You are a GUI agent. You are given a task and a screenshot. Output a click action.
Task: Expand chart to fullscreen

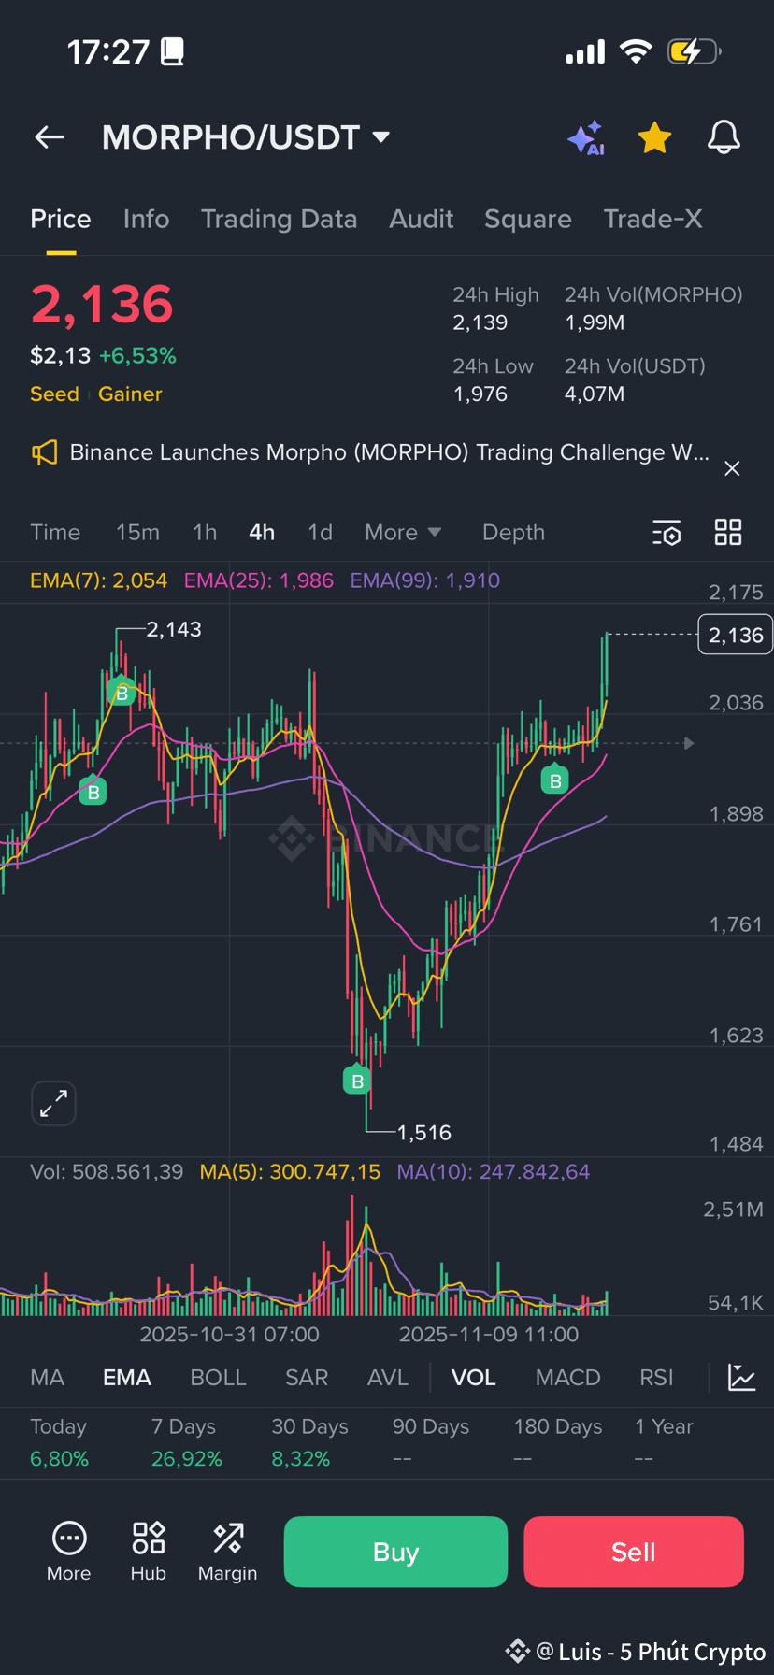point(53,1104)
